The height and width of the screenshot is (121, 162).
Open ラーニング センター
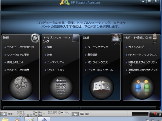click(99, 47)
